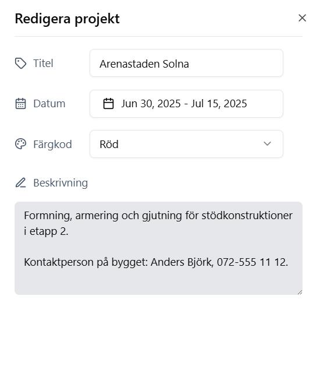Image resolution: width=320 pixels, height=380 pixels.
Task: Click the phone number 072-555 11 12
Action: pyautogui.click(x=253, y=262)
